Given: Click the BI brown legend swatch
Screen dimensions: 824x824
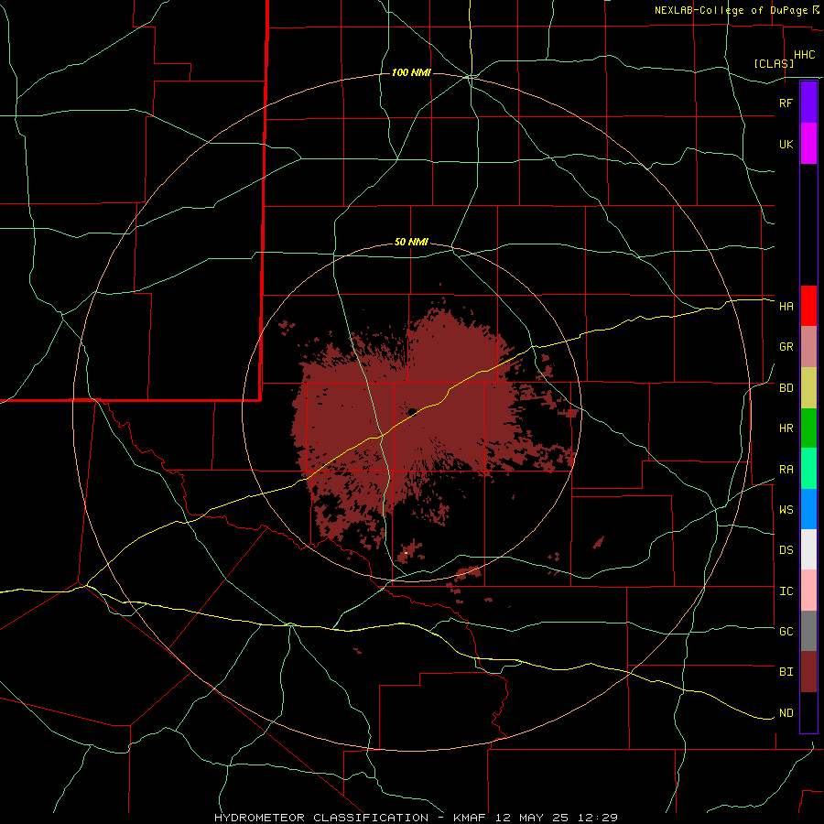Looking at the screenshot, I should [x=808, y=672].
